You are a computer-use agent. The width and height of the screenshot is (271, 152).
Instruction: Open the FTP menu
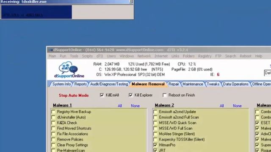point(218,56)
